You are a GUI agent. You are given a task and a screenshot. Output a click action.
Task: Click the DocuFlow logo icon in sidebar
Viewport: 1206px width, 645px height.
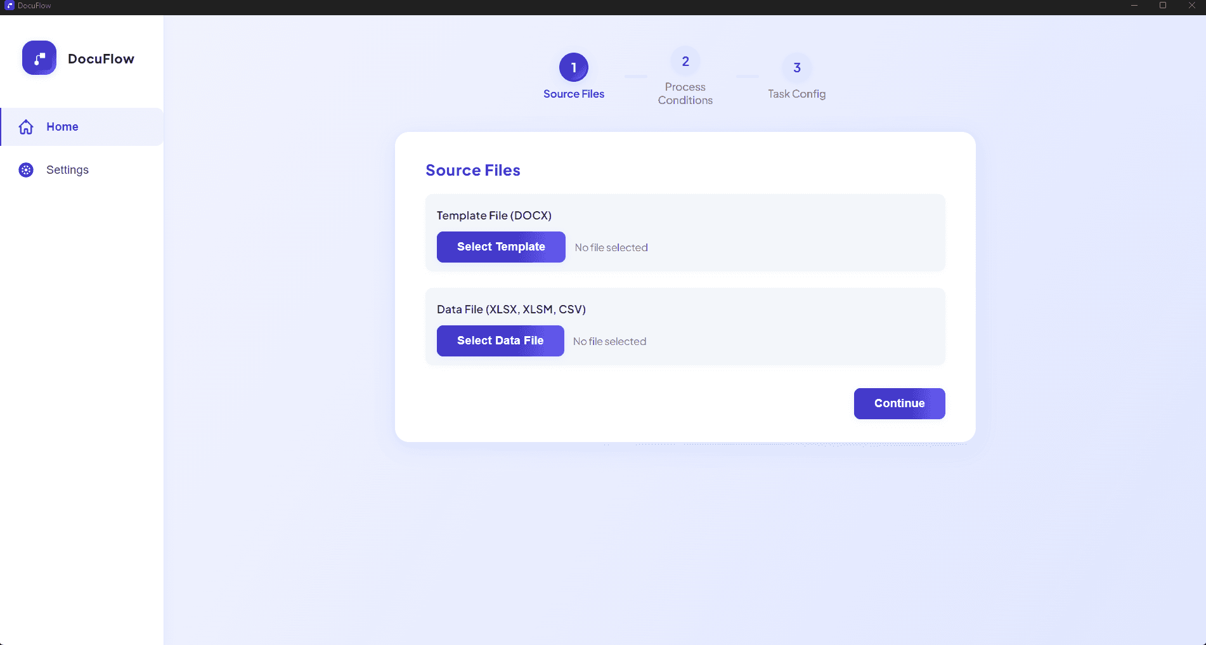coord(39,58)
